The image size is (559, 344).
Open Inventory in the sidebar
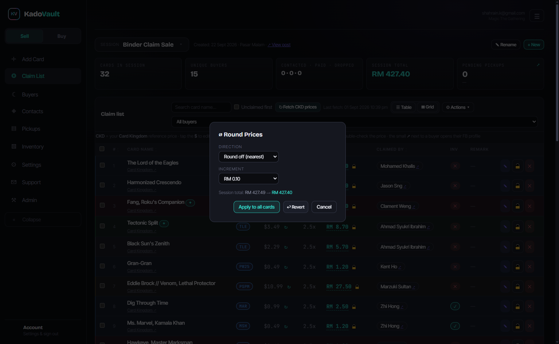pos(43,146)
